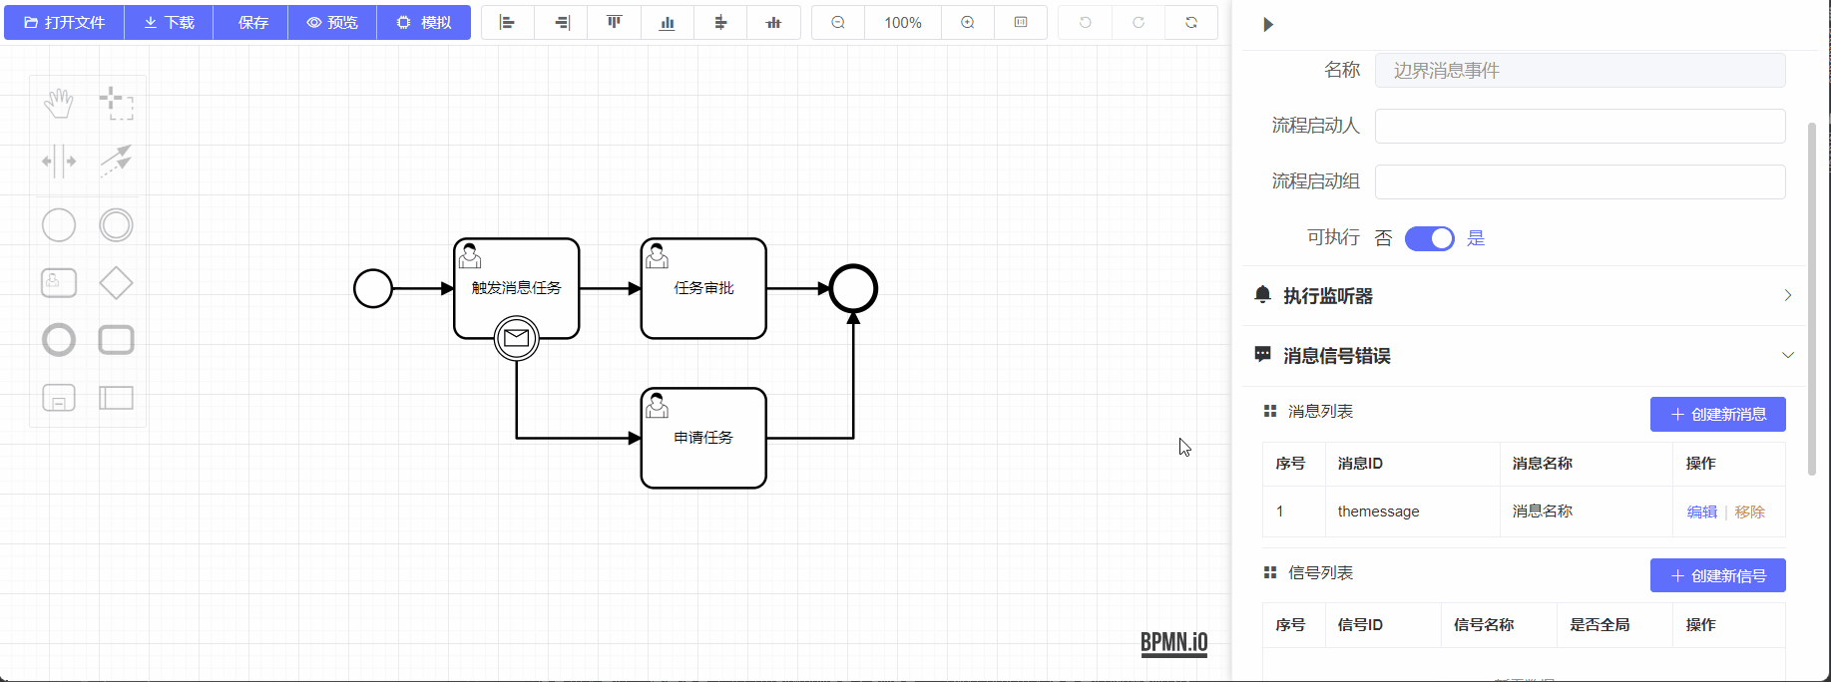This screenshot has width=1831, height=682.
Task: Collapse the properties panel with the triangle
Action: click(x=1268, y=25)
